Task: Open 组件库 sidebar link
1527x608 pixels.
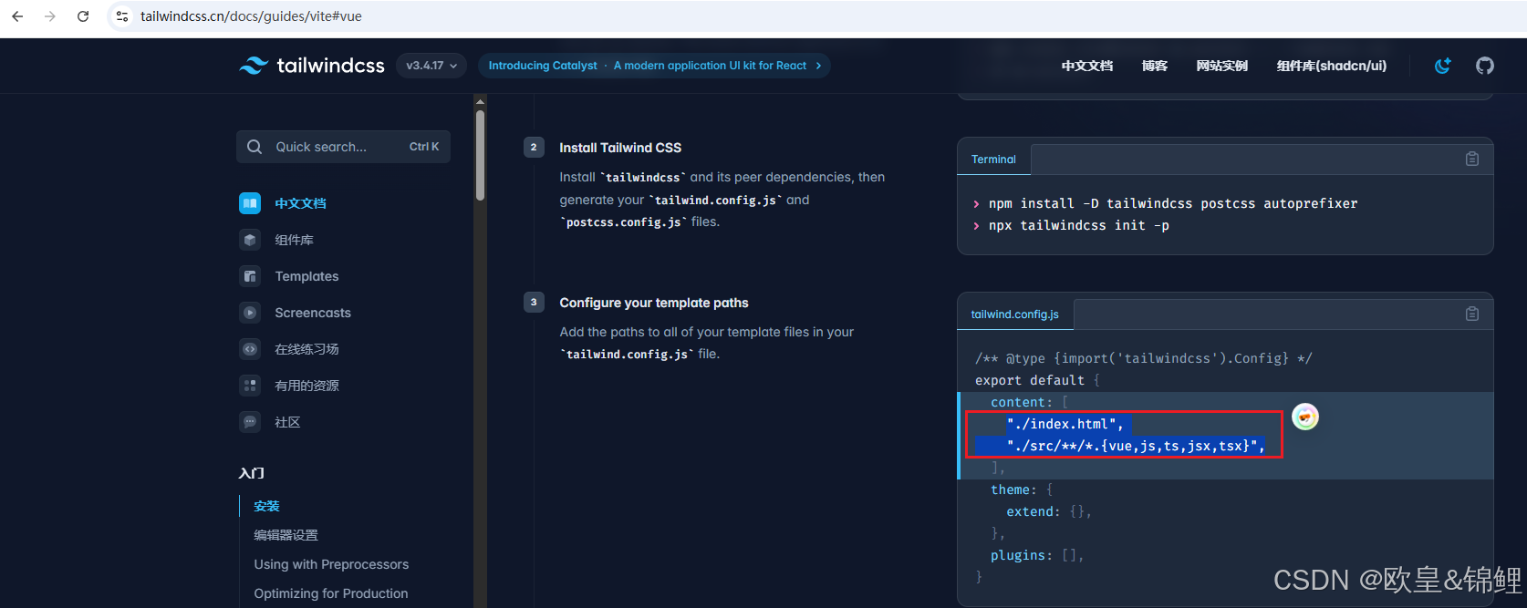Action: click(294, 240)
